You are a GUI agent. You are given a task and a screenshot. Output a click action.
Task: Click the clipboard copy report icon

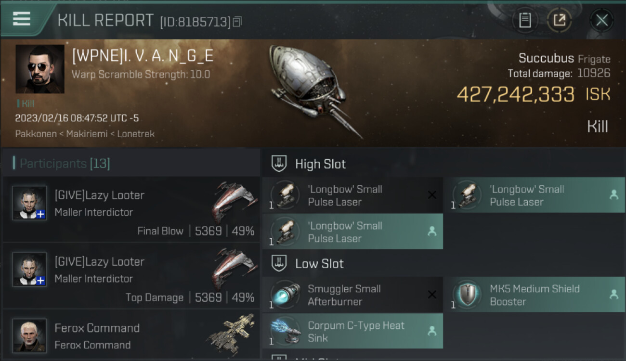(x=524, y=20)
